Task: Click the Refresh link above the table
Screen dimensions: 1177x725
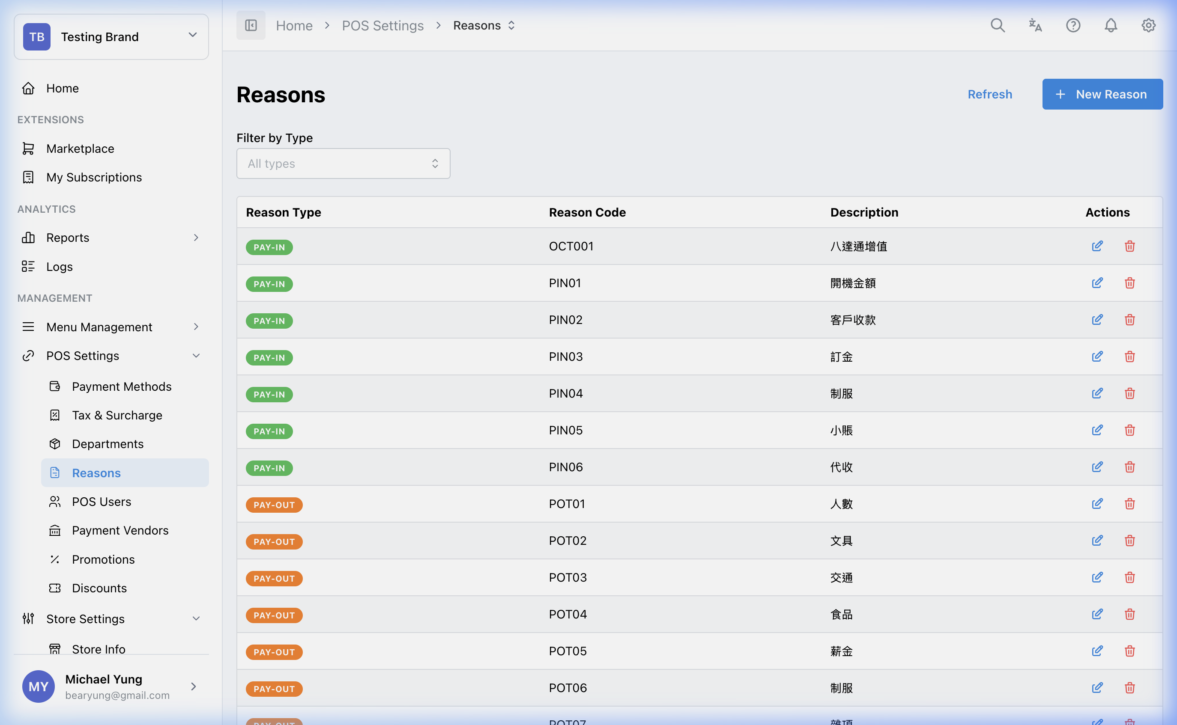Action: pyautogui.click(x=990, y=94)
